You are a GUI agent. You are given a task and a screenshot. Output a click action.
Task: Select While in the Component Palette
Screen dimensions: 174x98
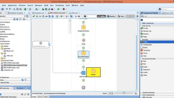(144, 75)
